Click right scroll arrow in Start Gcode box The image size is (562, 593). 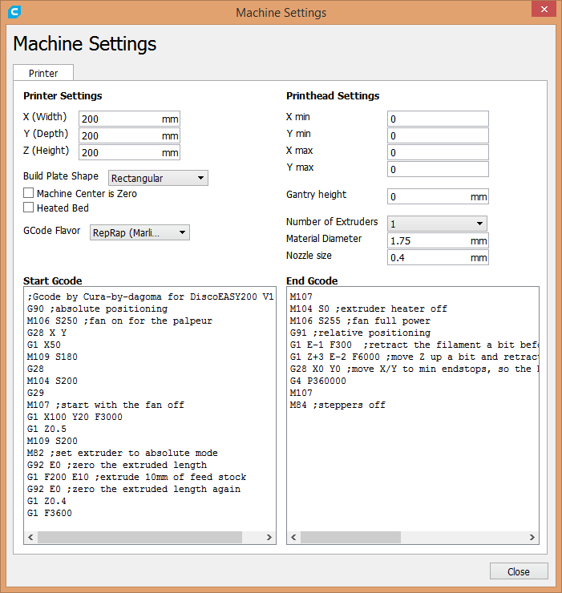coord(269,537)
